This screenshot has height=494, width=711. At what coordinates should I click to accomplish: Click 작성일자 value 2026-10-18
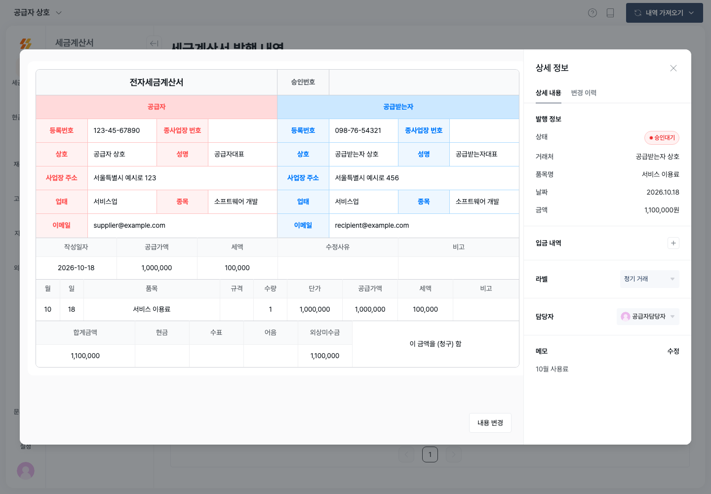tap(76, 268)
